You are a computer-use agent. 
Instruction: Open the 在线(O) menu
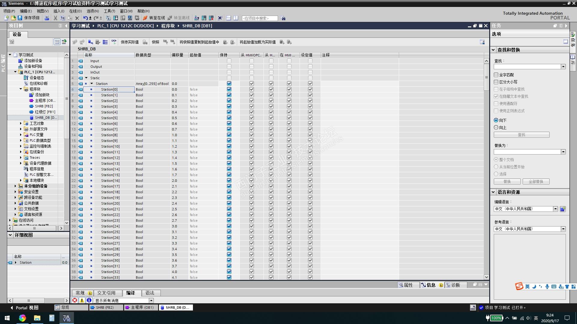tap(75, 11)
